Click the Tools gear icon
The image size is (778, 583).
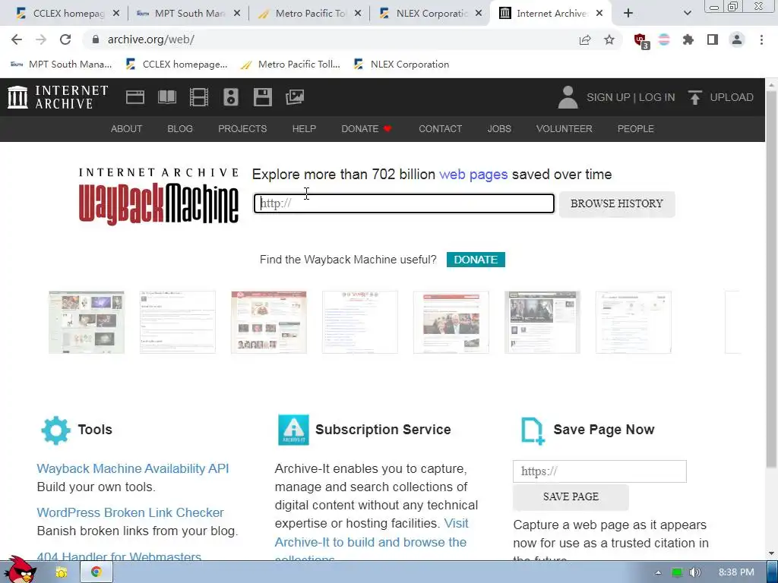55,430
